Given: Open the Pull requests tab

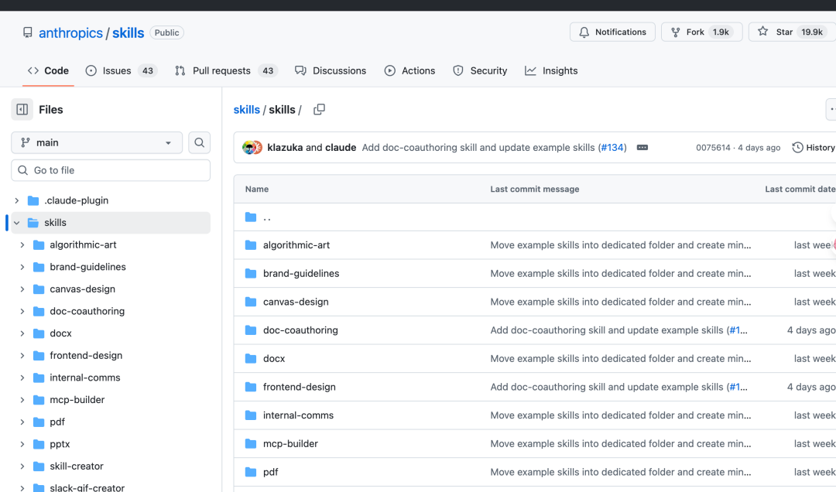Looking at the screenshot, I should [221, 70].
